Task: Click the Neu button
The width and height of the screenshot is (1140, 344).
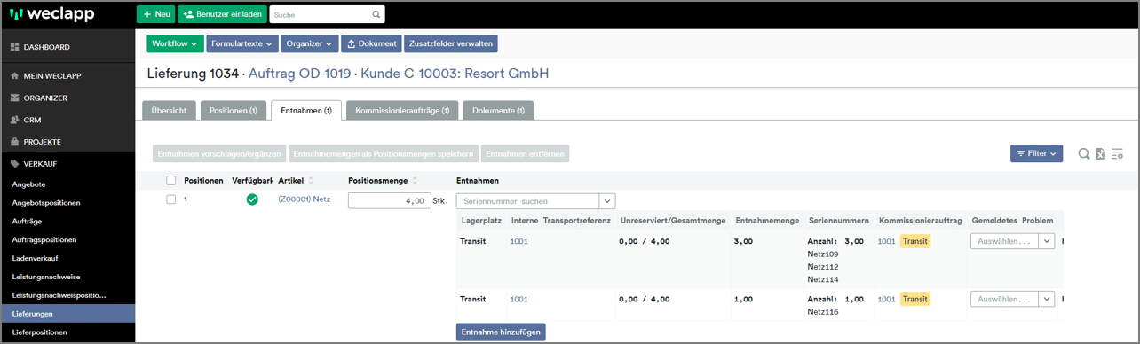Action: pos(155,14)
